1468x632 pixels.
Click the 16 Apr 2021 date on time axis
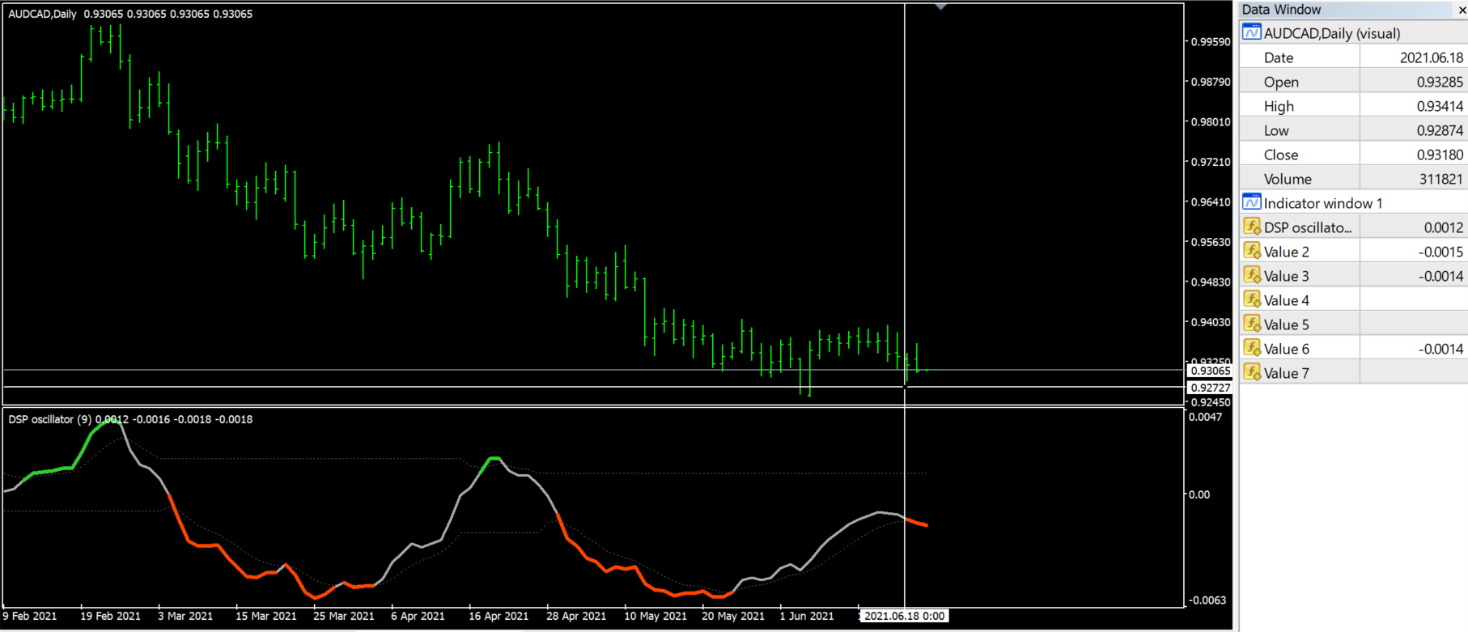point(499,616)
